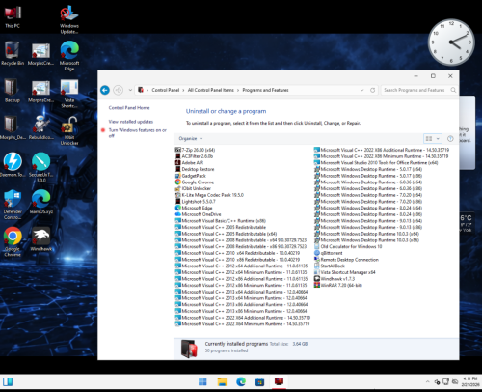Select Desktop Restore entry
Image resolution: width=482 pixels, height=392 pixels.
point(195,169)
